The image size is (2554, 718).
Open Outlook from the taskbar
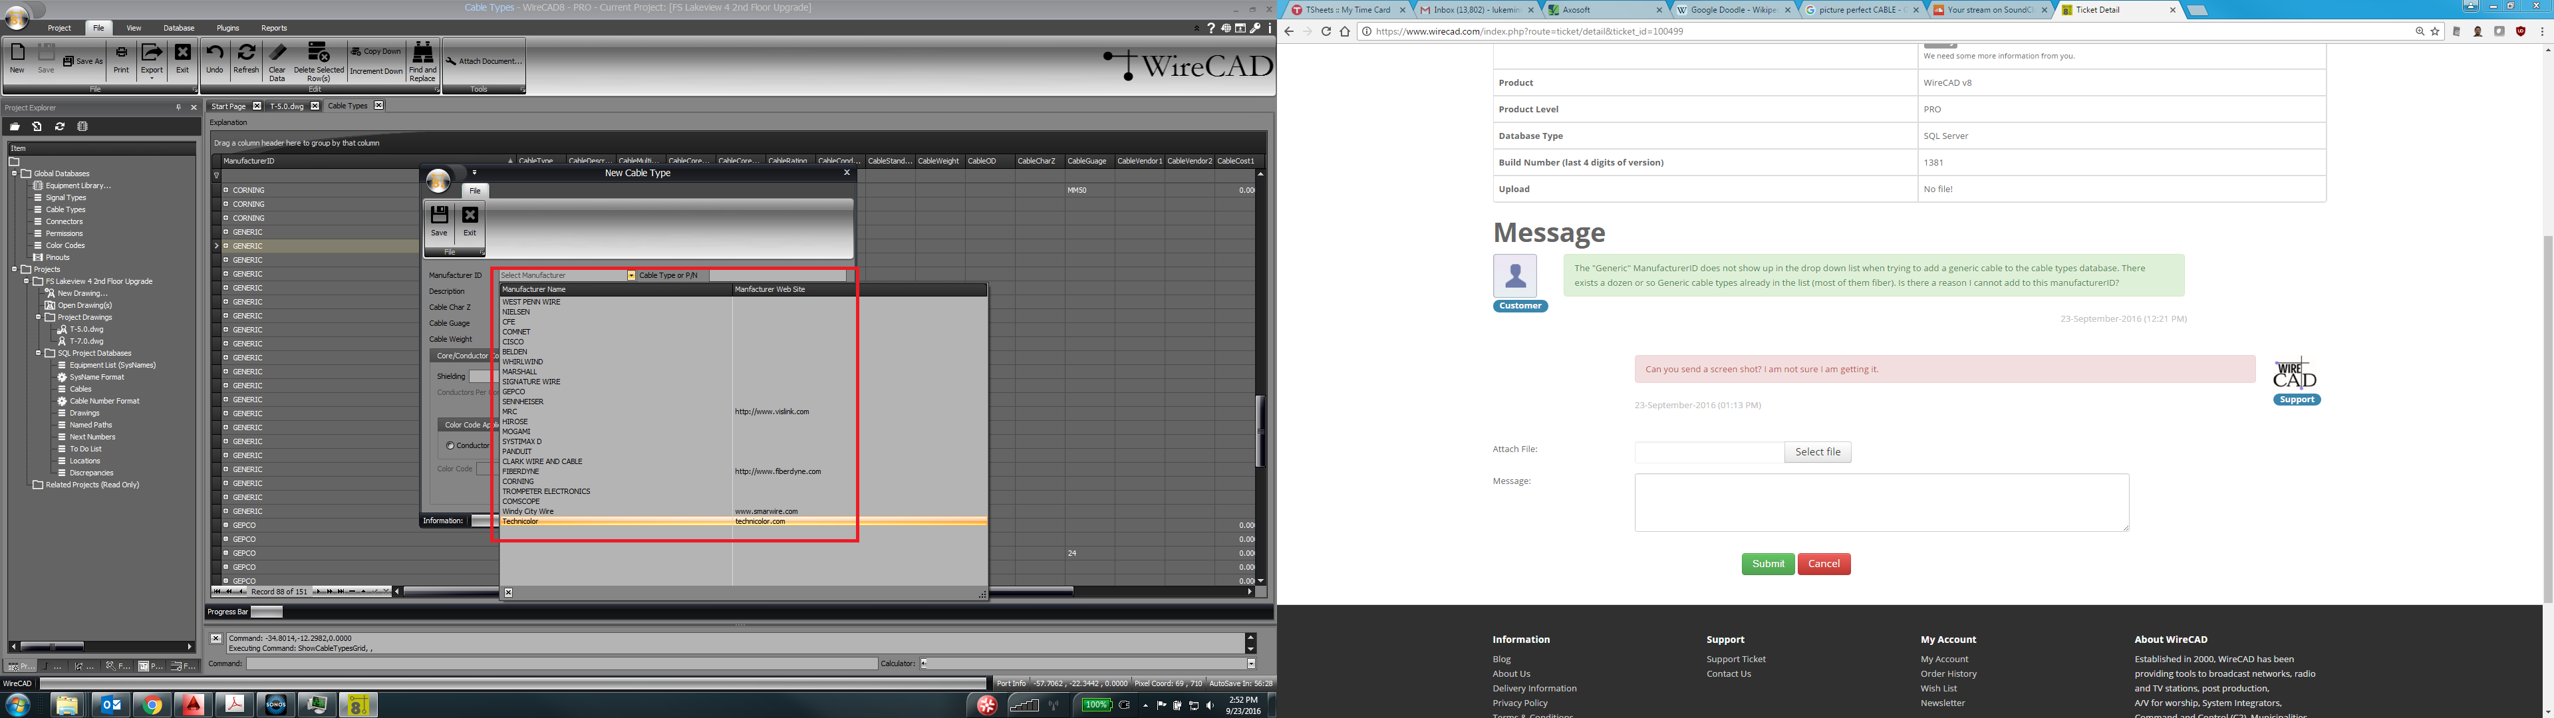pos(110,705)
